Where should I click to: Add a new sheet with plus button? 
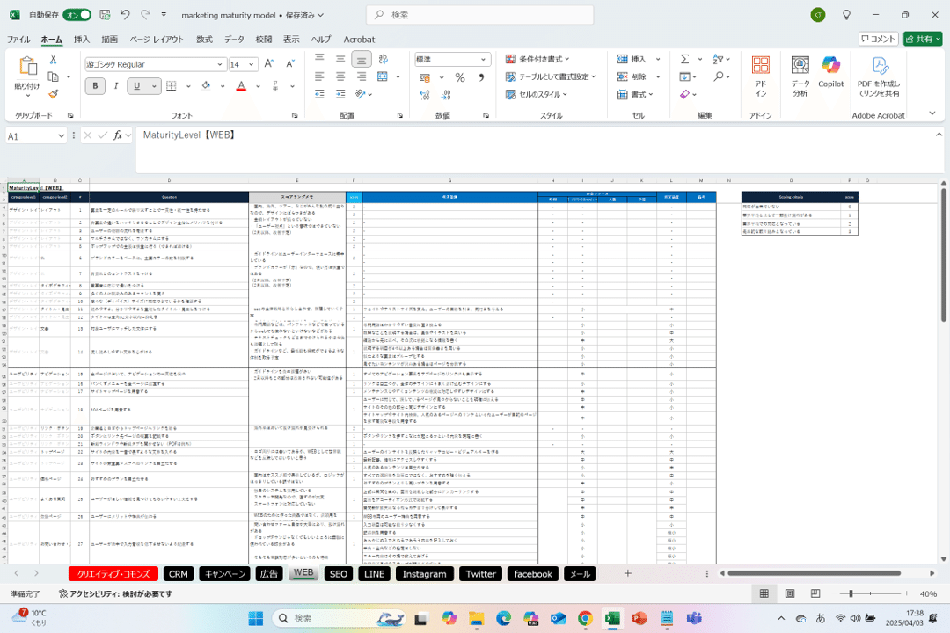(x=628, y=573)
